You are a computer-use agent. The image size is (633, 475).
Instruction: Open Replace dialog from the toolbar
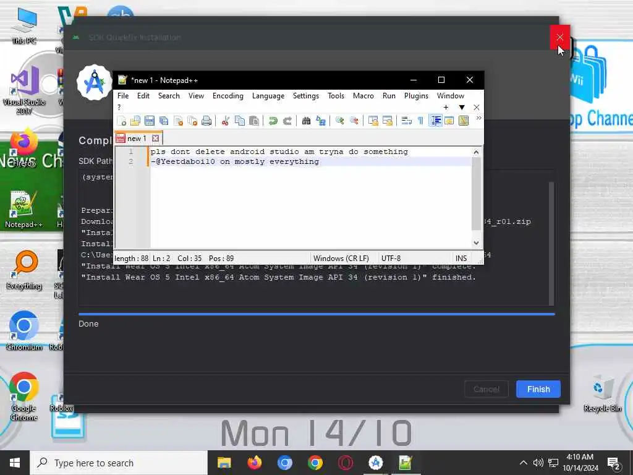pos(321,121)
